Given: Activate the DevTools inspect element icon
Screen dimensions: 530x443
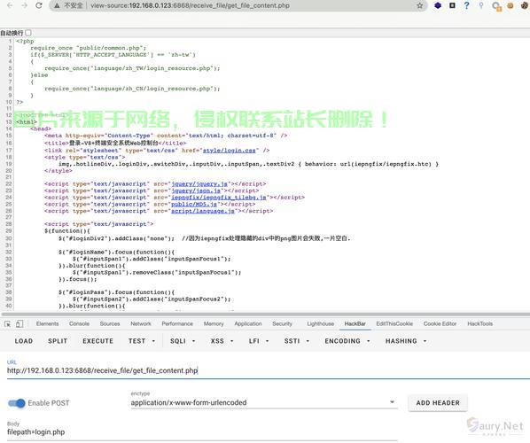Looking at the screenshot, I should click(x=7, y=323).
